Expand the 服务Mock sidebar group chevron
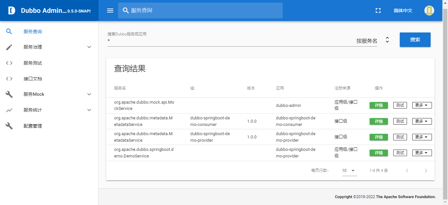This screenshot has height=205, width=448. 89,94
